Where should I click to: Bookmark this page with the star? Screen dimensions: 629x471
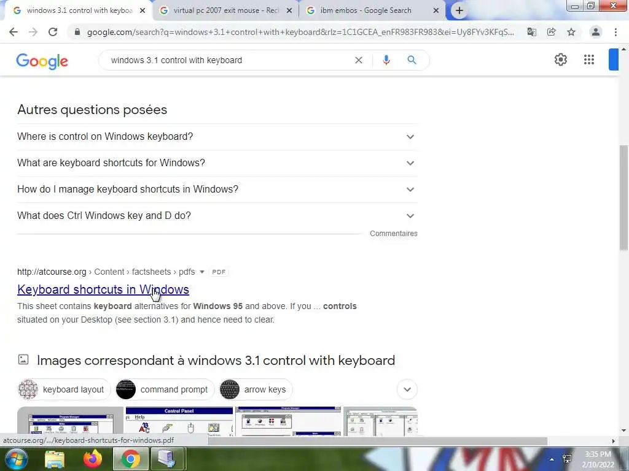571,32
